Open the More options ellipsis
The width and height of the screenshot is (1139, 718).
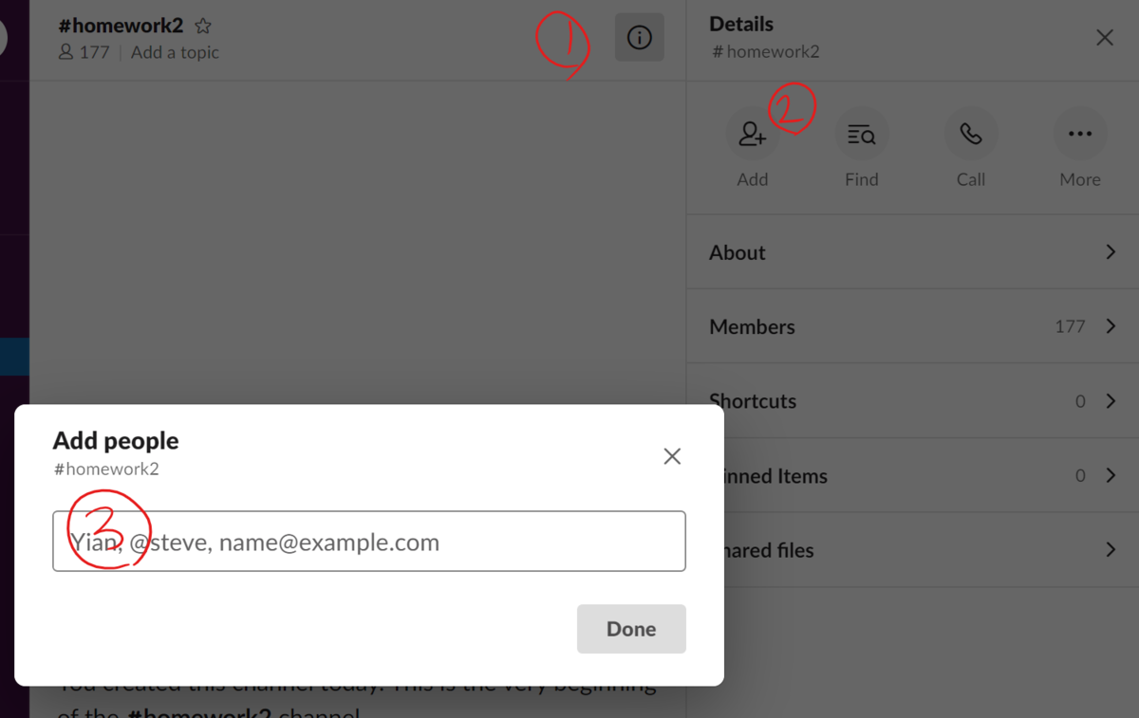click(x=1080, y=135)
